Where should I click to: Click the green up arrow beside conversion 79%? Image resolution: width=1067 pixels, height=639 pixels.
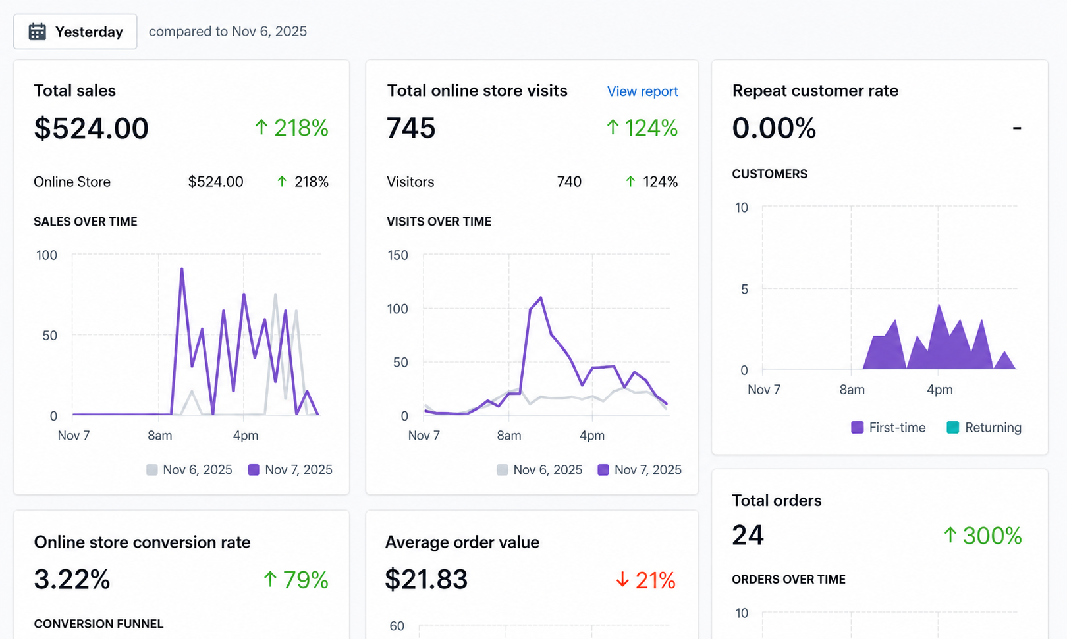click(x=270, y=579)
